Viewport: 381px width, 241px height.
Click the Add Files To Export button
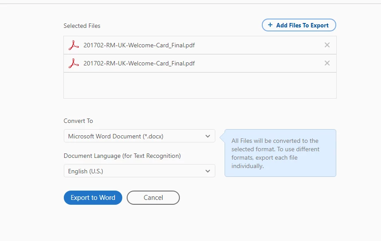[x=299, y=25]
